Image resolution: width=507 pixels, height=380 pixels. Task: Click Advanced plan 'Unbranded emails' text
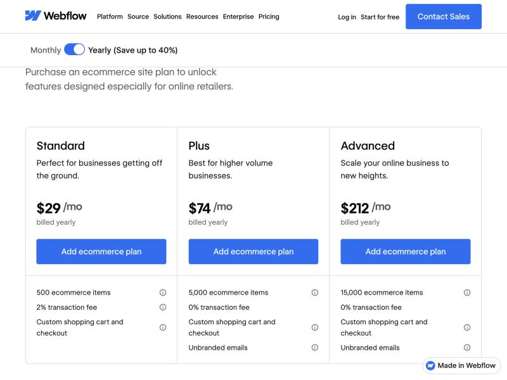click(370, 348)
